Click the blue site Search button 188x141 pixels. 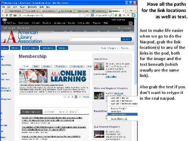pos(126,39)
